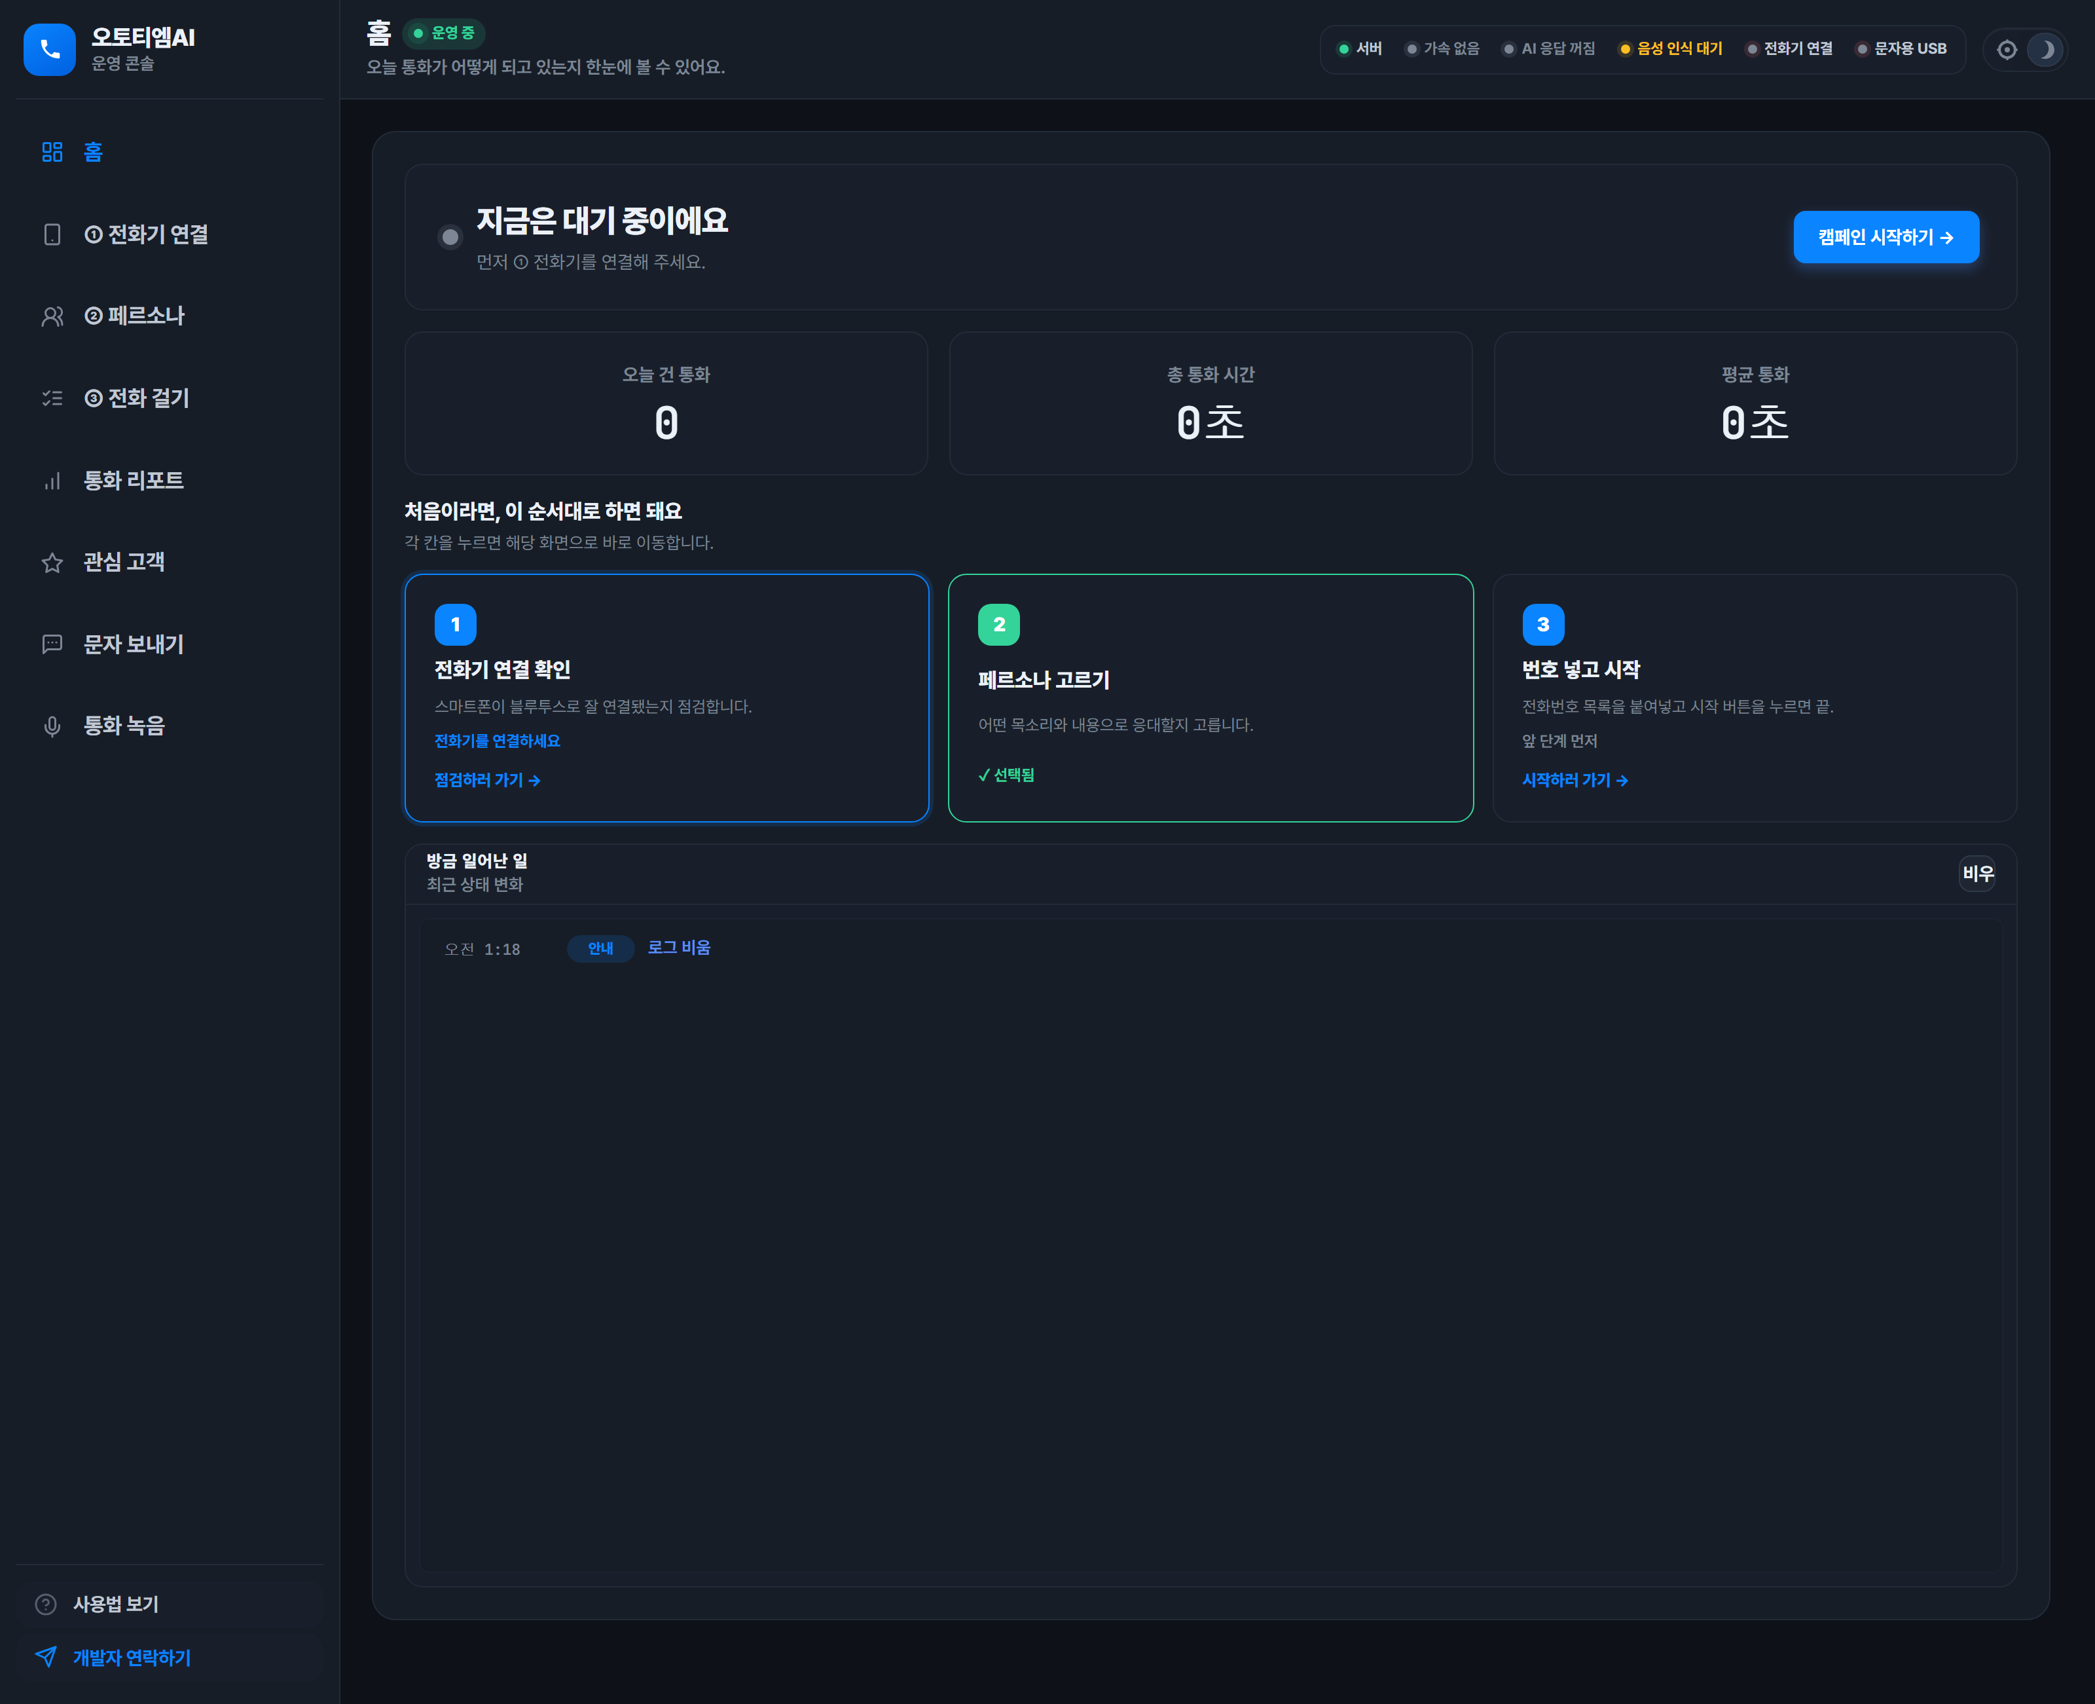Open the 전화기 연결 확인 step card

coord(666,698)
